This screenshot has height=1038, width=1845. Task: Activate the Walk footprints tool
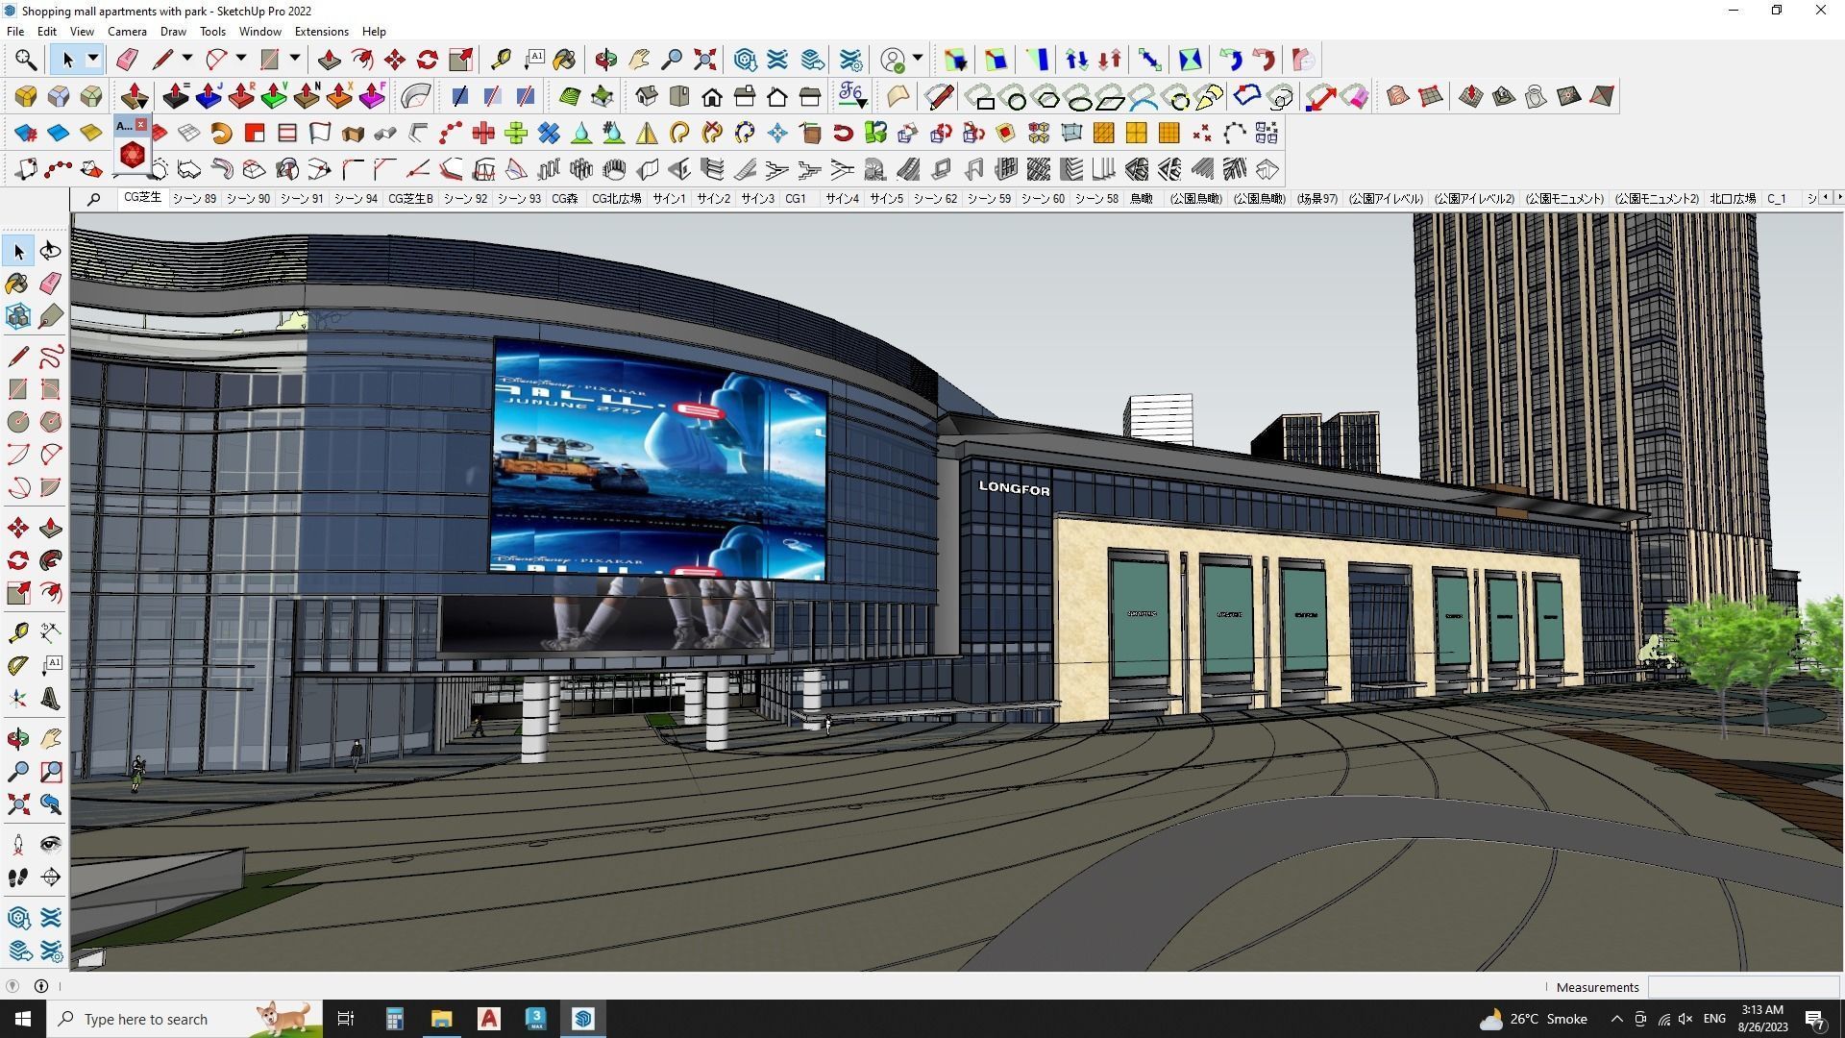(x=18, y=877)
